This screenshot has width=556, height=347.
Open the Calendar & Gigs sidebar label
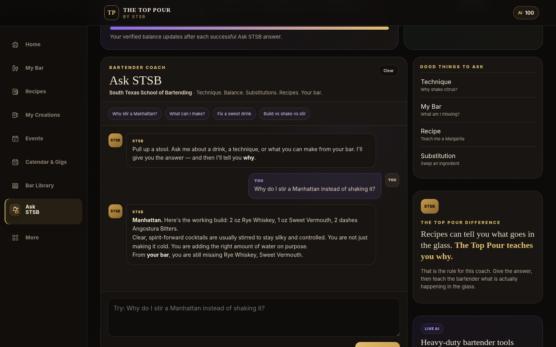(46, 162)
